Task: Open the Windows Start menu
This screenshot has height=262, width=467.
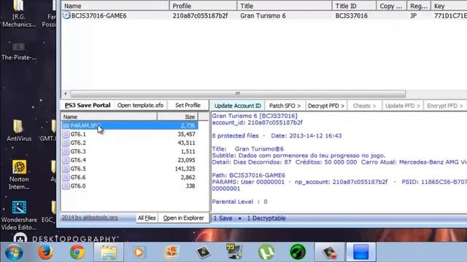Action: click(14, 253)
